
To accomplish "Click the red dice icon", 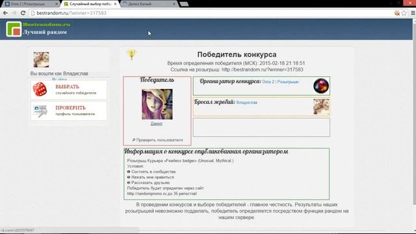I will tap(40, 90).
